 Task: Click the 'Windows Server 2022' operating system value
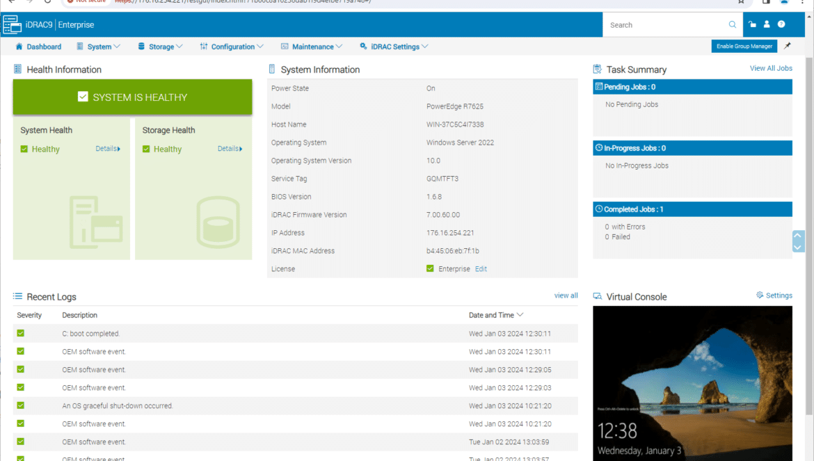click(460, 142)
